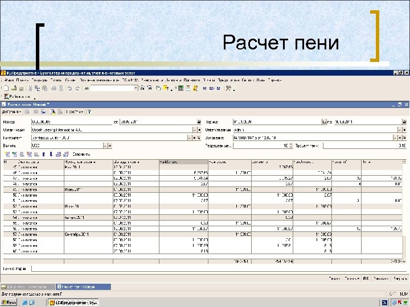Select the 'Сентябрь 2011' month cell

(x=88, y=234)
